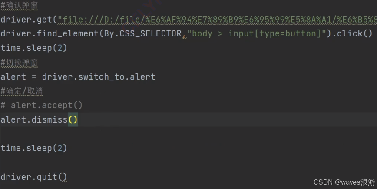Click the driver.get function name
This screenshot has width=377, height=189.
[26, 20]
